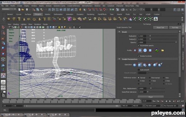Click the Tool Help button
The image size is (186, 117).
point(175,28)
